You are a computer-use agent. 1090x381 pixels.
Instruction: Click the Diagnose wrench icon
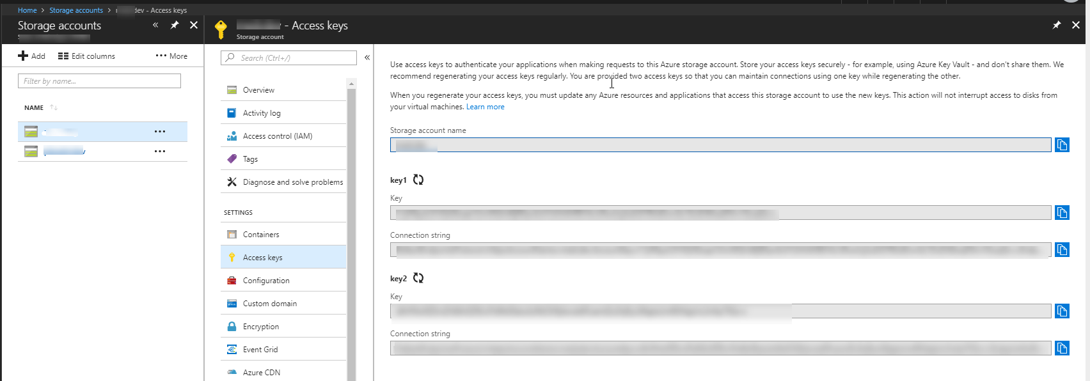[x=232, y=182]
